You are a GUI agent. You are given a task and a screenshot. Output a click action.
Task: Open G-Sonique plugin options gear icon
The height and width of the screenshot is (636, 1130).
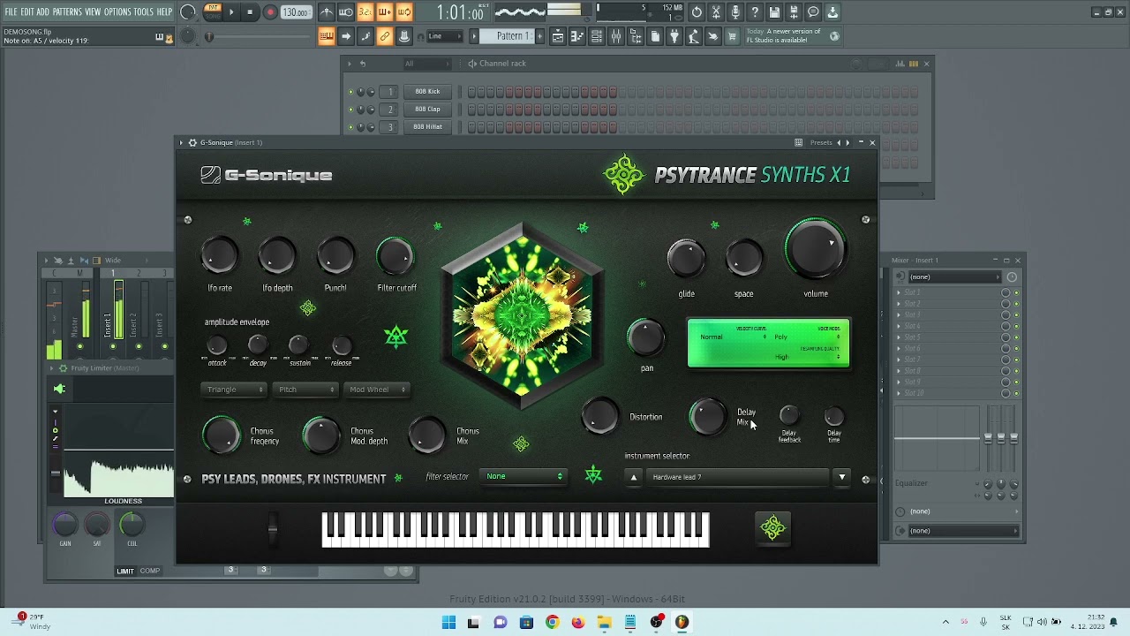click(192, 142)
